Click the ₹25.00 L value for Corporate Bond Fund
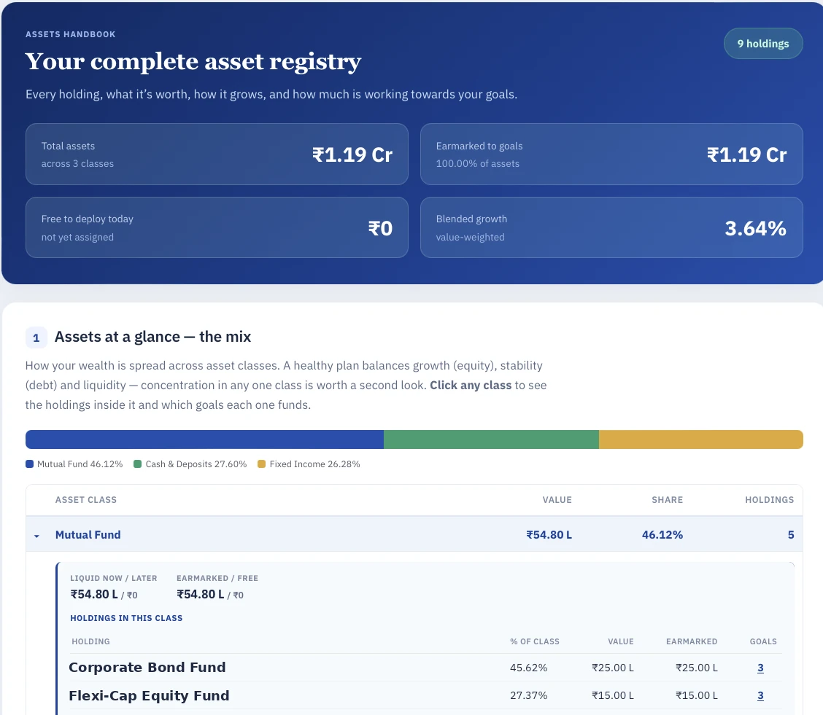Viewport: 823px width, 715px height. click(613, 668)
